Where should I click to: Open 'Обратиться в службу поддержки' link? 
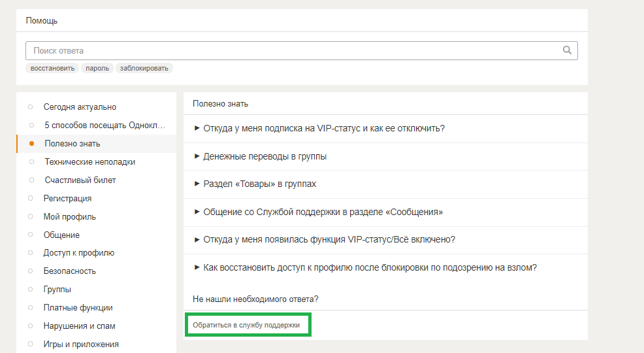click(x=246, y=325)
